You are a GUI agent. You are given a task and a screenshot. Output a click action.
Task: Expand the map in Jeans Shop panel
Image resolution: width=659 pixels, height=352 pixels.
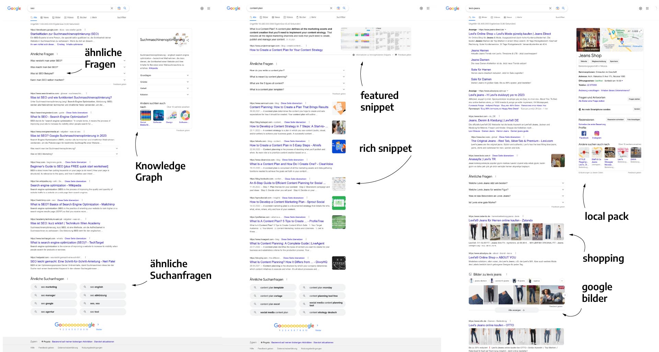[640, 31]
